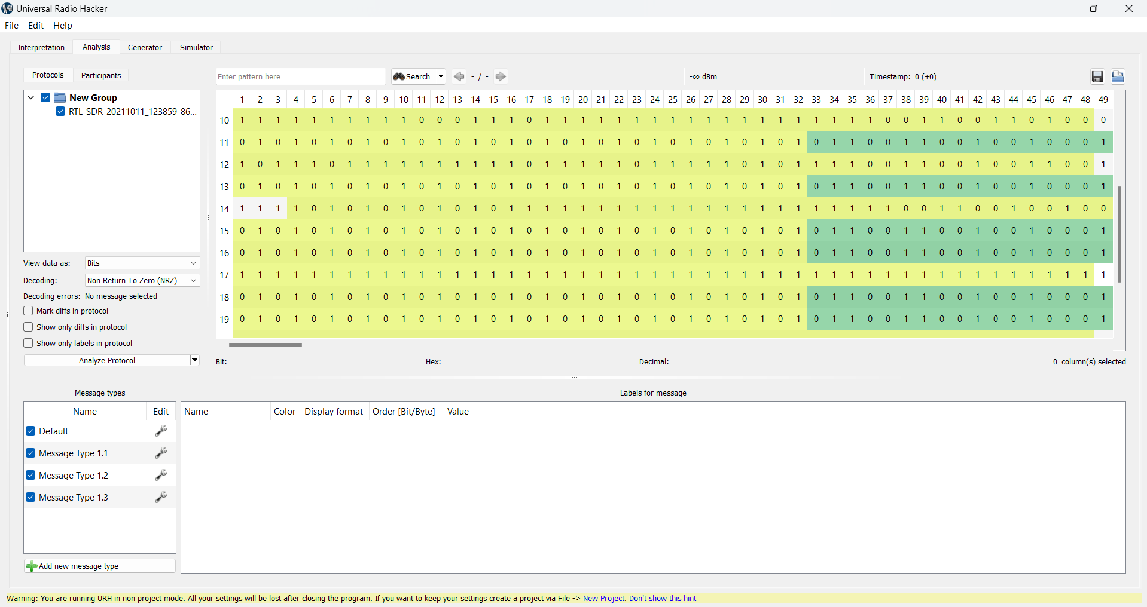Viewport: 1147px width, 607px height.
Task: Enable Mark diffs in protocol checkbox
Action: 28,311
